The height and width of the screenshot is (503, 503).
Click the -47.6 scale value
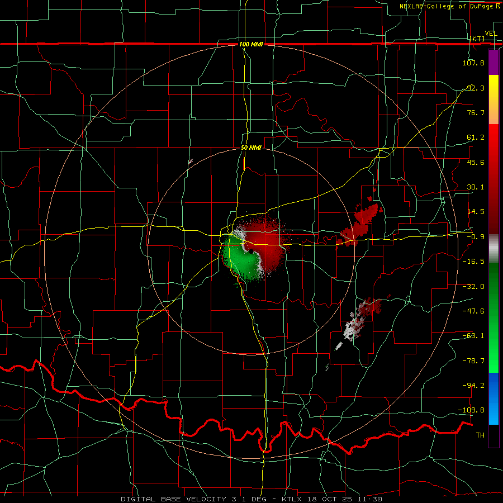pos(473,311)
